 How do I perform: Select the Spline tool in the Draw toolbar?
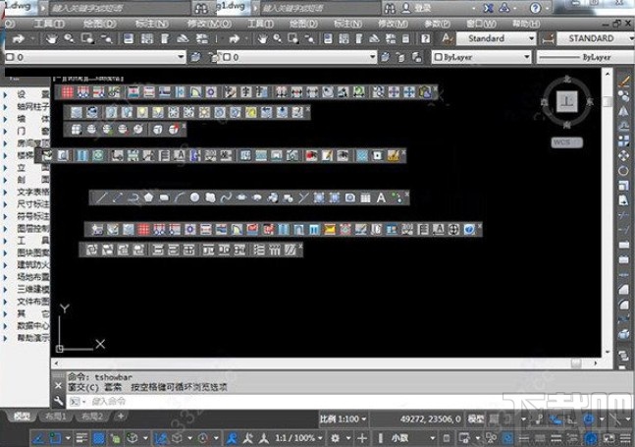pos(226,197)
